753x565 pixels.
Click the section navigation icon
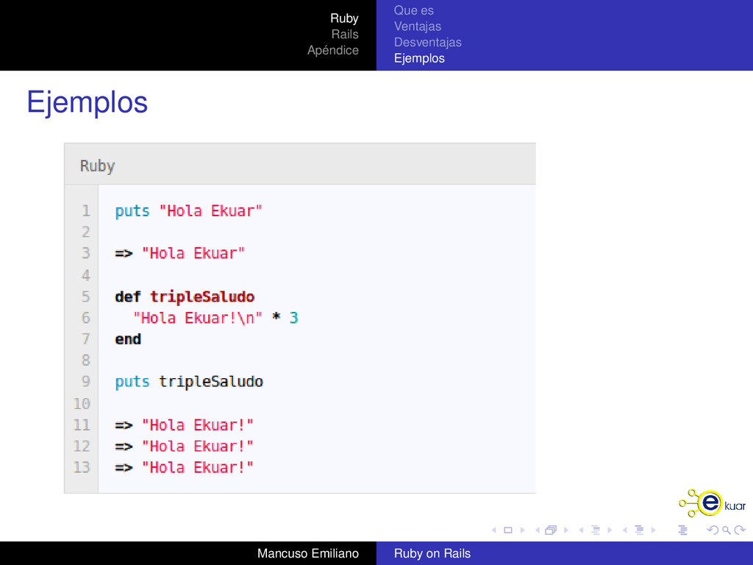click(639, 530)
